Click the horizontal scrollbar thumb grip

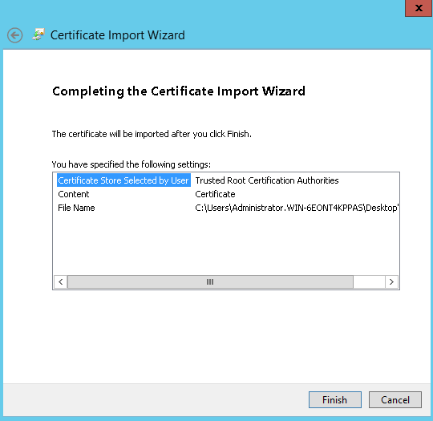click(x=210, y=281)
